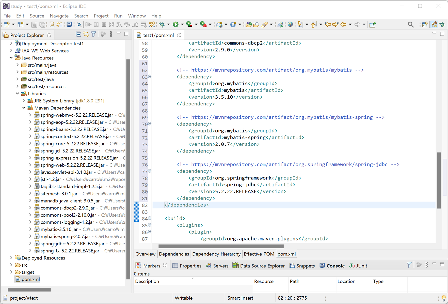Switch to the Debug perspective icon
This screenshot has width=448, height=304.
coord(443,24)
